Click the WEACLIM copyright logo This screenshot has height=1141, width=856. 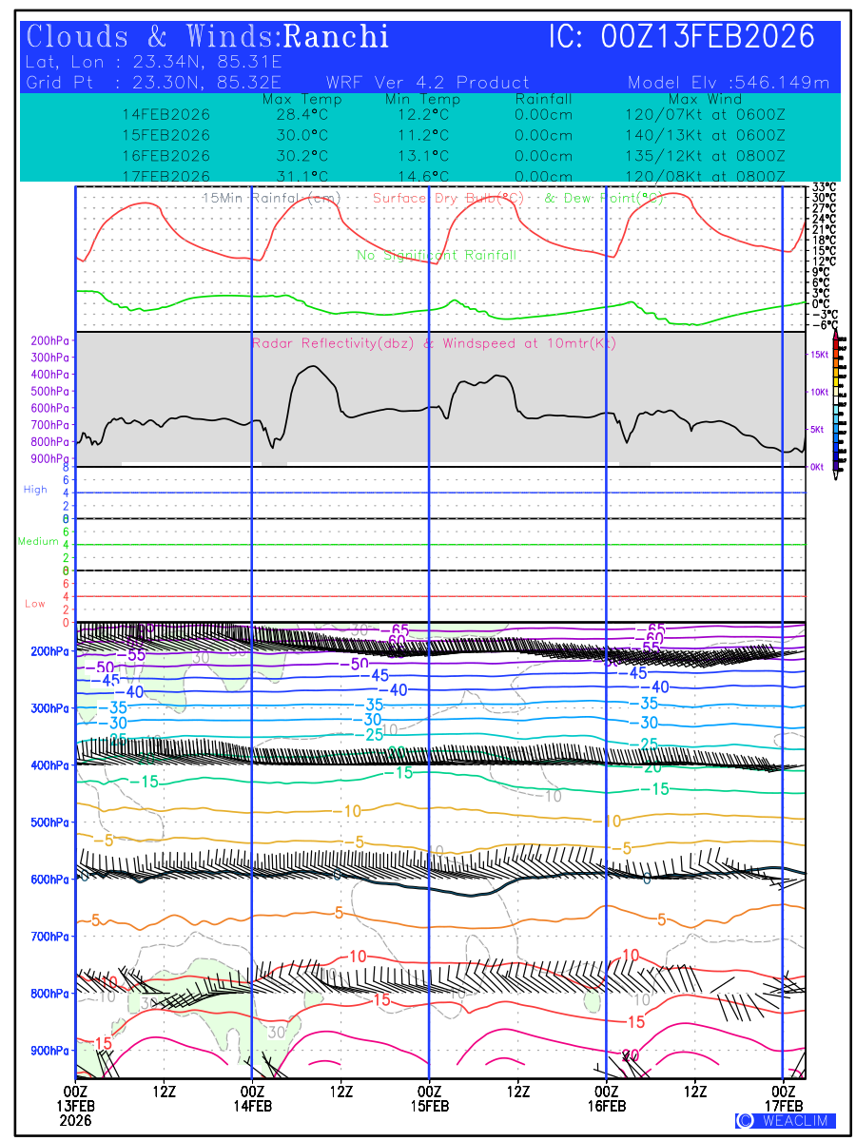(786, 1121)
